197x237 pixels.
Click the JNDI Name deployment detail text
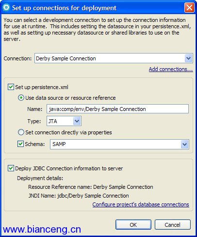pos(79,196)
